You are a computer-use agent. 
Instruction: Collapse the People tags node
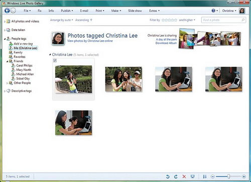(5, 39)
